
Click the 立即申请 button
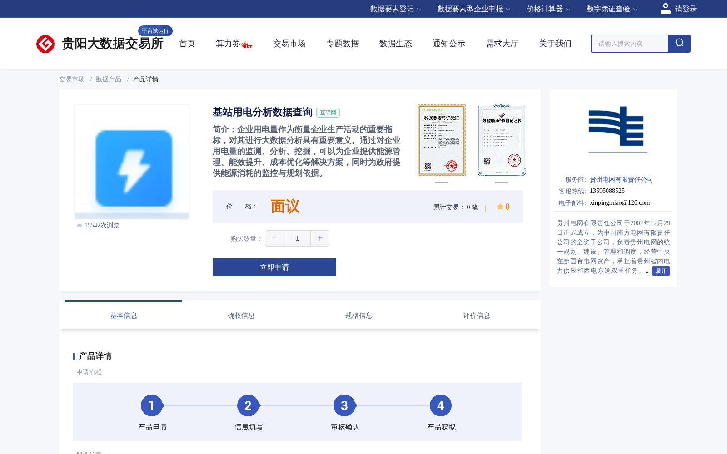(274, 267)
